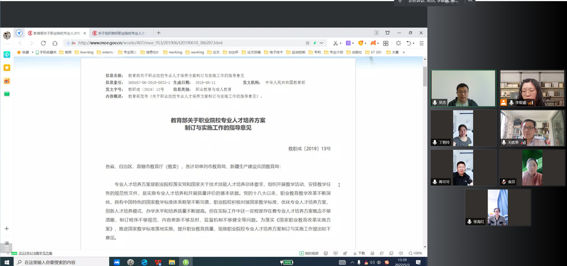Image resolution: width=567 pixels, height=266 pixels.
Task: Open the green mail icon in sidebar
Action: click(7, 94)
